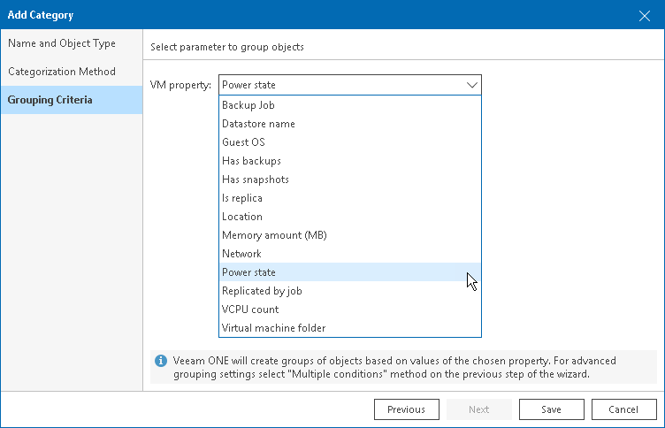Select Network property
The image size is (665, 428).
coord(241,254)
